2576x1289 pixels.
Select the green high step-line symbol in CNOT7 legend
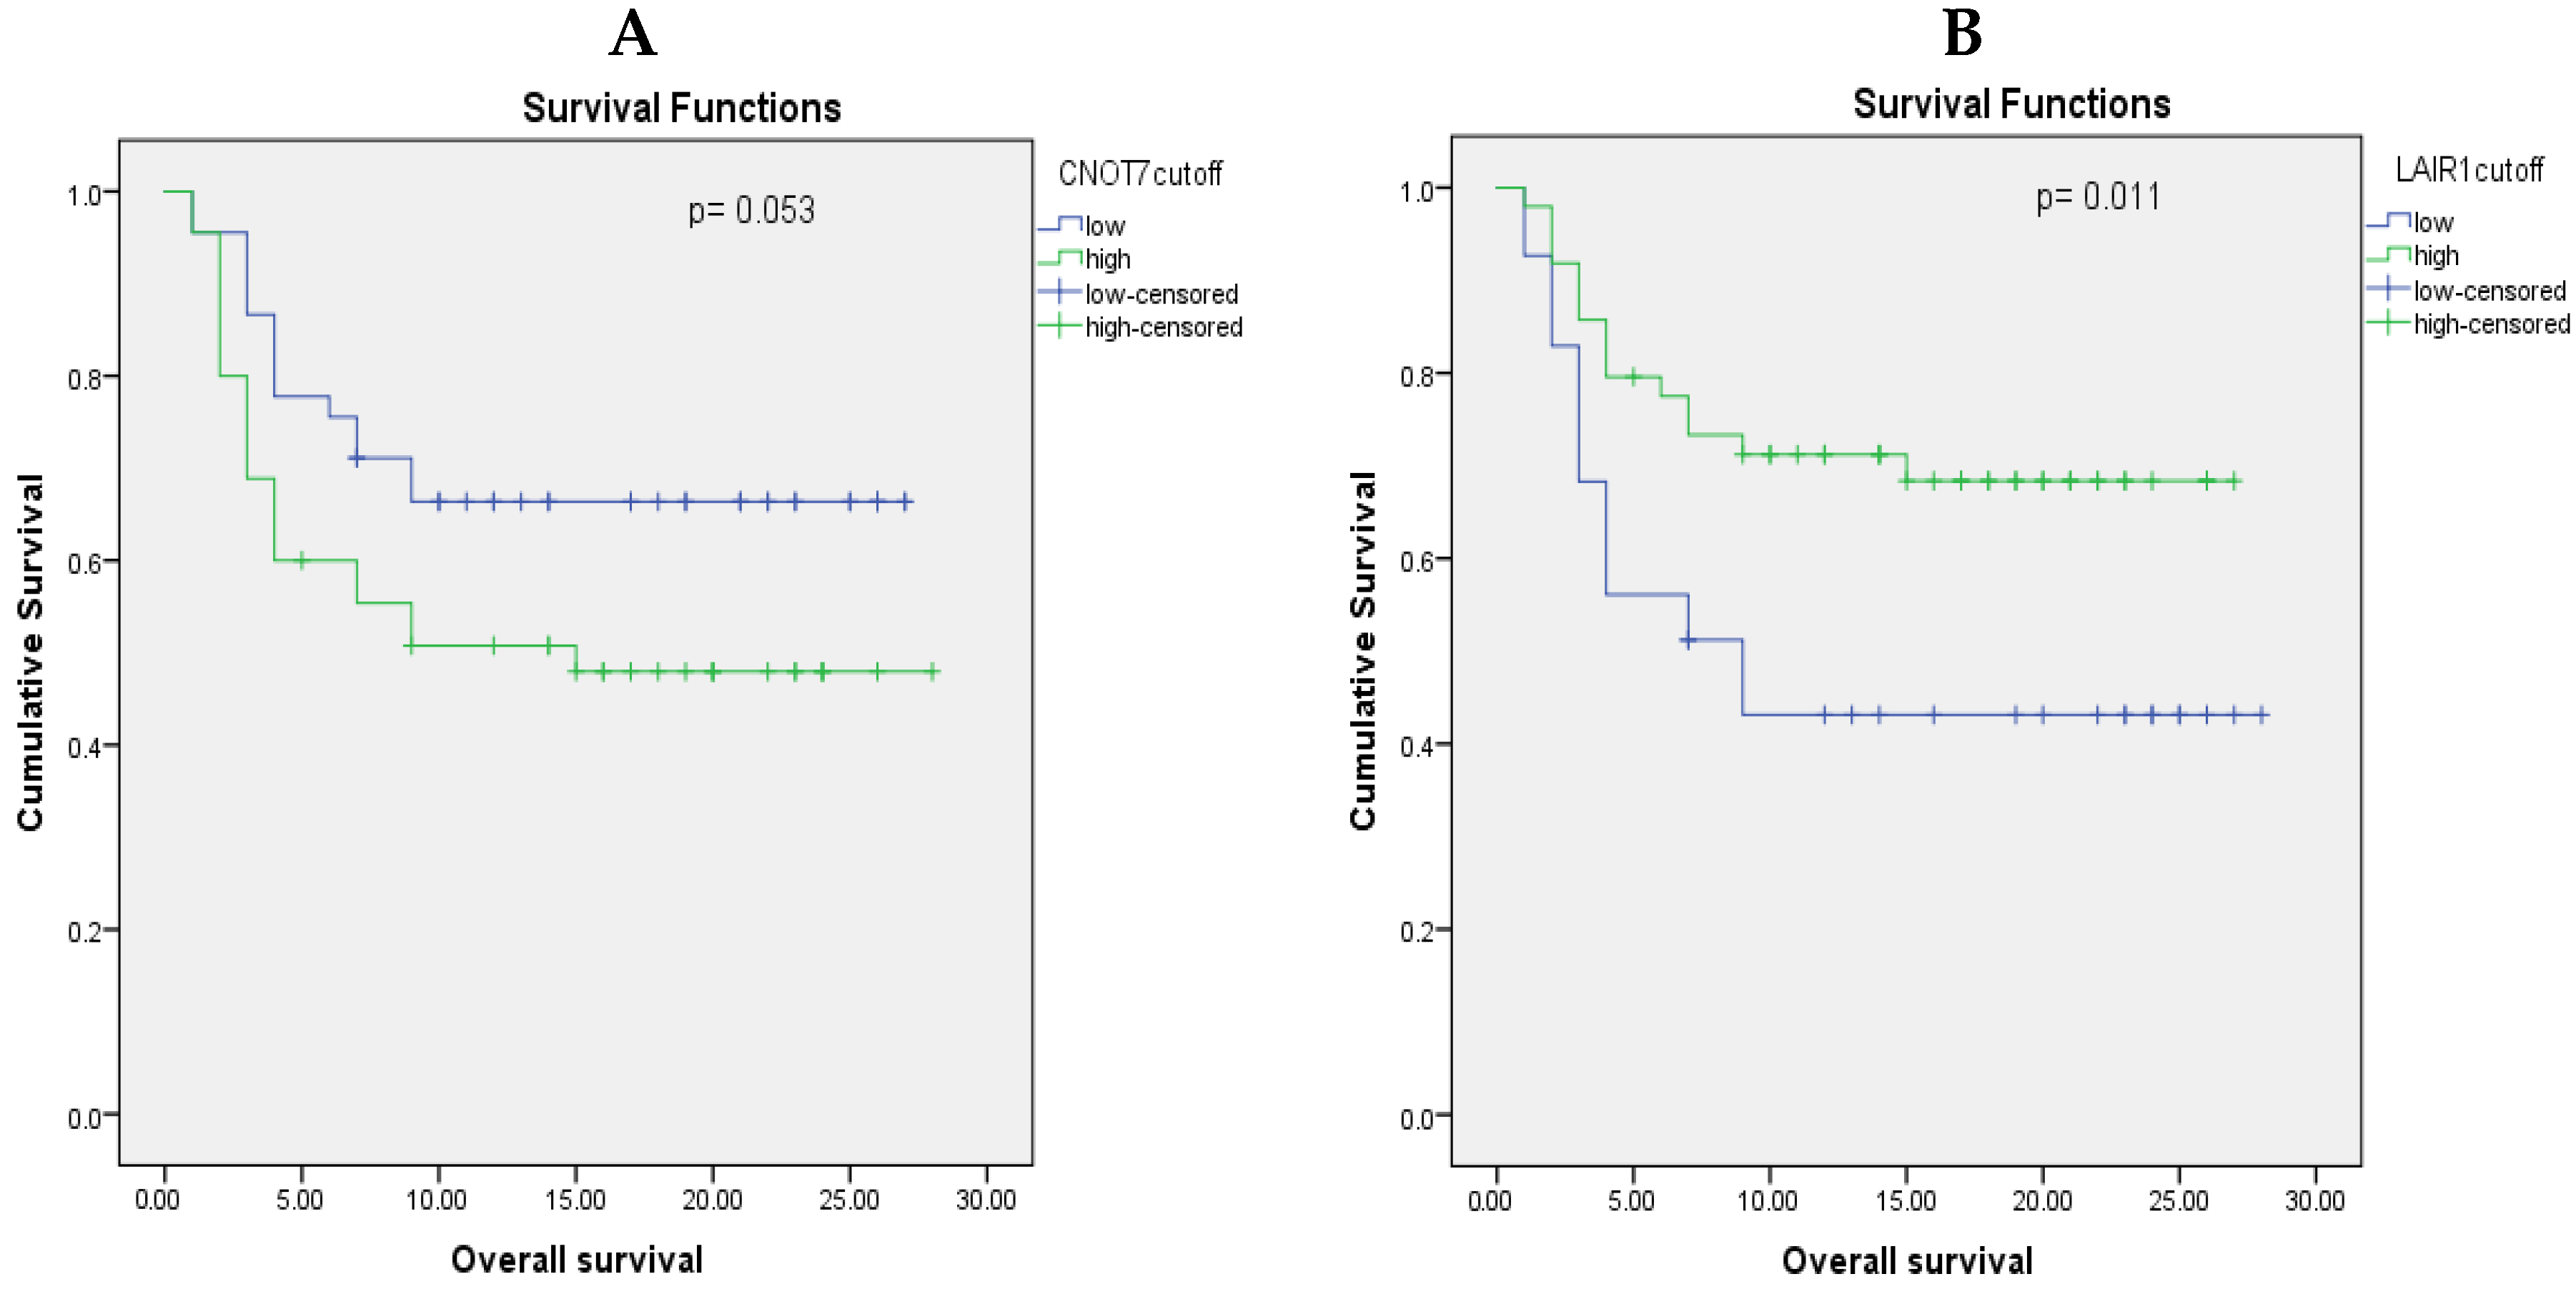[1060, 258]
